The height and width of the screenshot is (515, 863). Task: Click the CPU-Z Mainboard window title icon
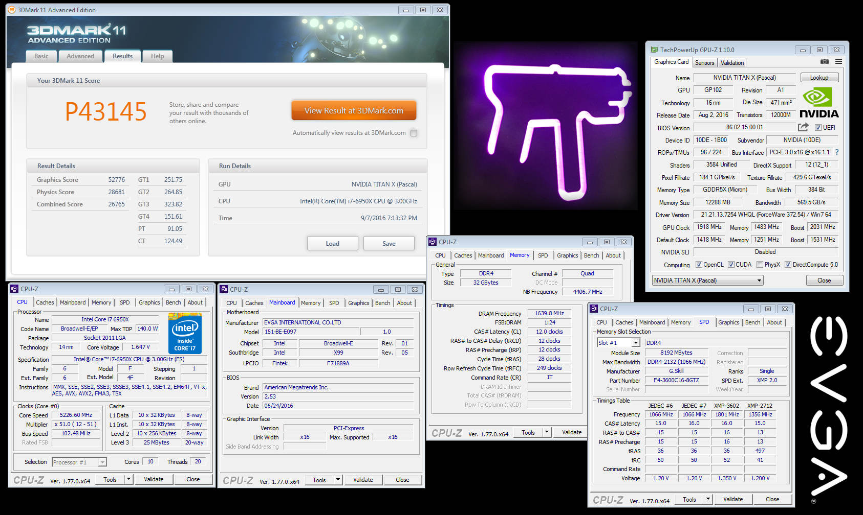point(224,289)
